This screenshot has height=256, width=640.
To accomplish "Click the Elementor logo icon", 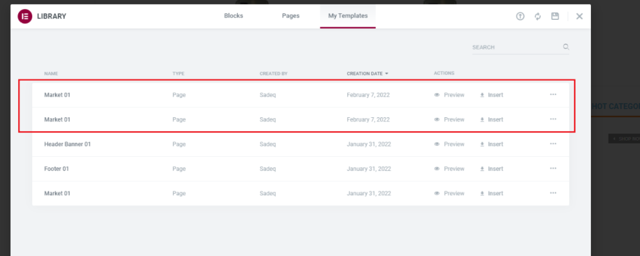I will pos(25,16).
